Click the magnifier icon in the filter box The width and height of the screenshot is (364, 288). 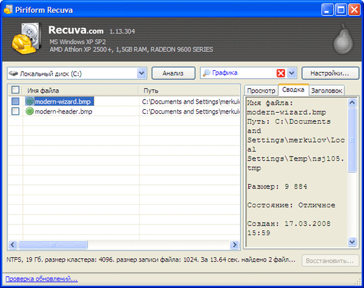tap(206, 73)
